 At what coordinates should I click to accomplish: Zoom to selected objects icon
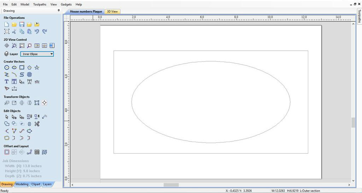click(x=29, y=46)
